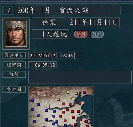Click the top-right red city marker on the map
Viewport: 133px width, 127px height.
(84, 92)
